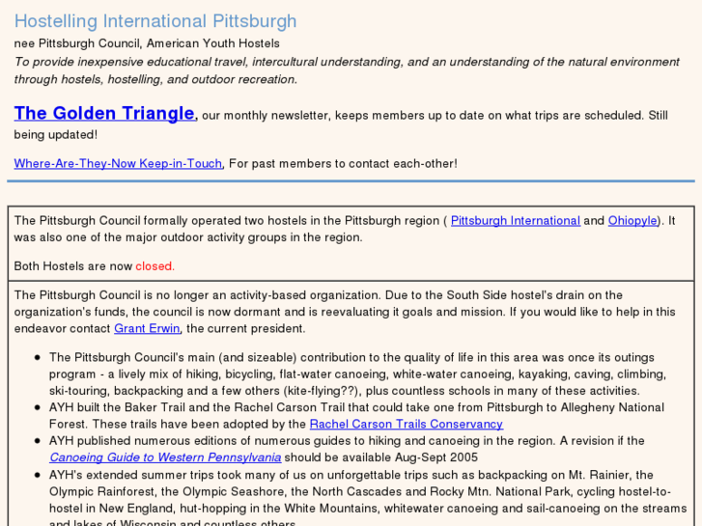
Task: Click 'should be available Aug-Sept 2005' text
Action: 381,457
